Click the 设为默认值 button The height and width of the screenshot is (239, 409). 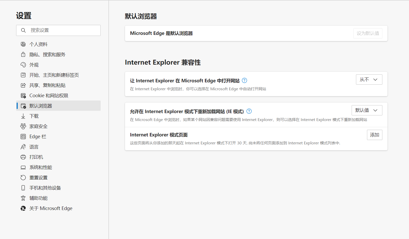[368, 33]
